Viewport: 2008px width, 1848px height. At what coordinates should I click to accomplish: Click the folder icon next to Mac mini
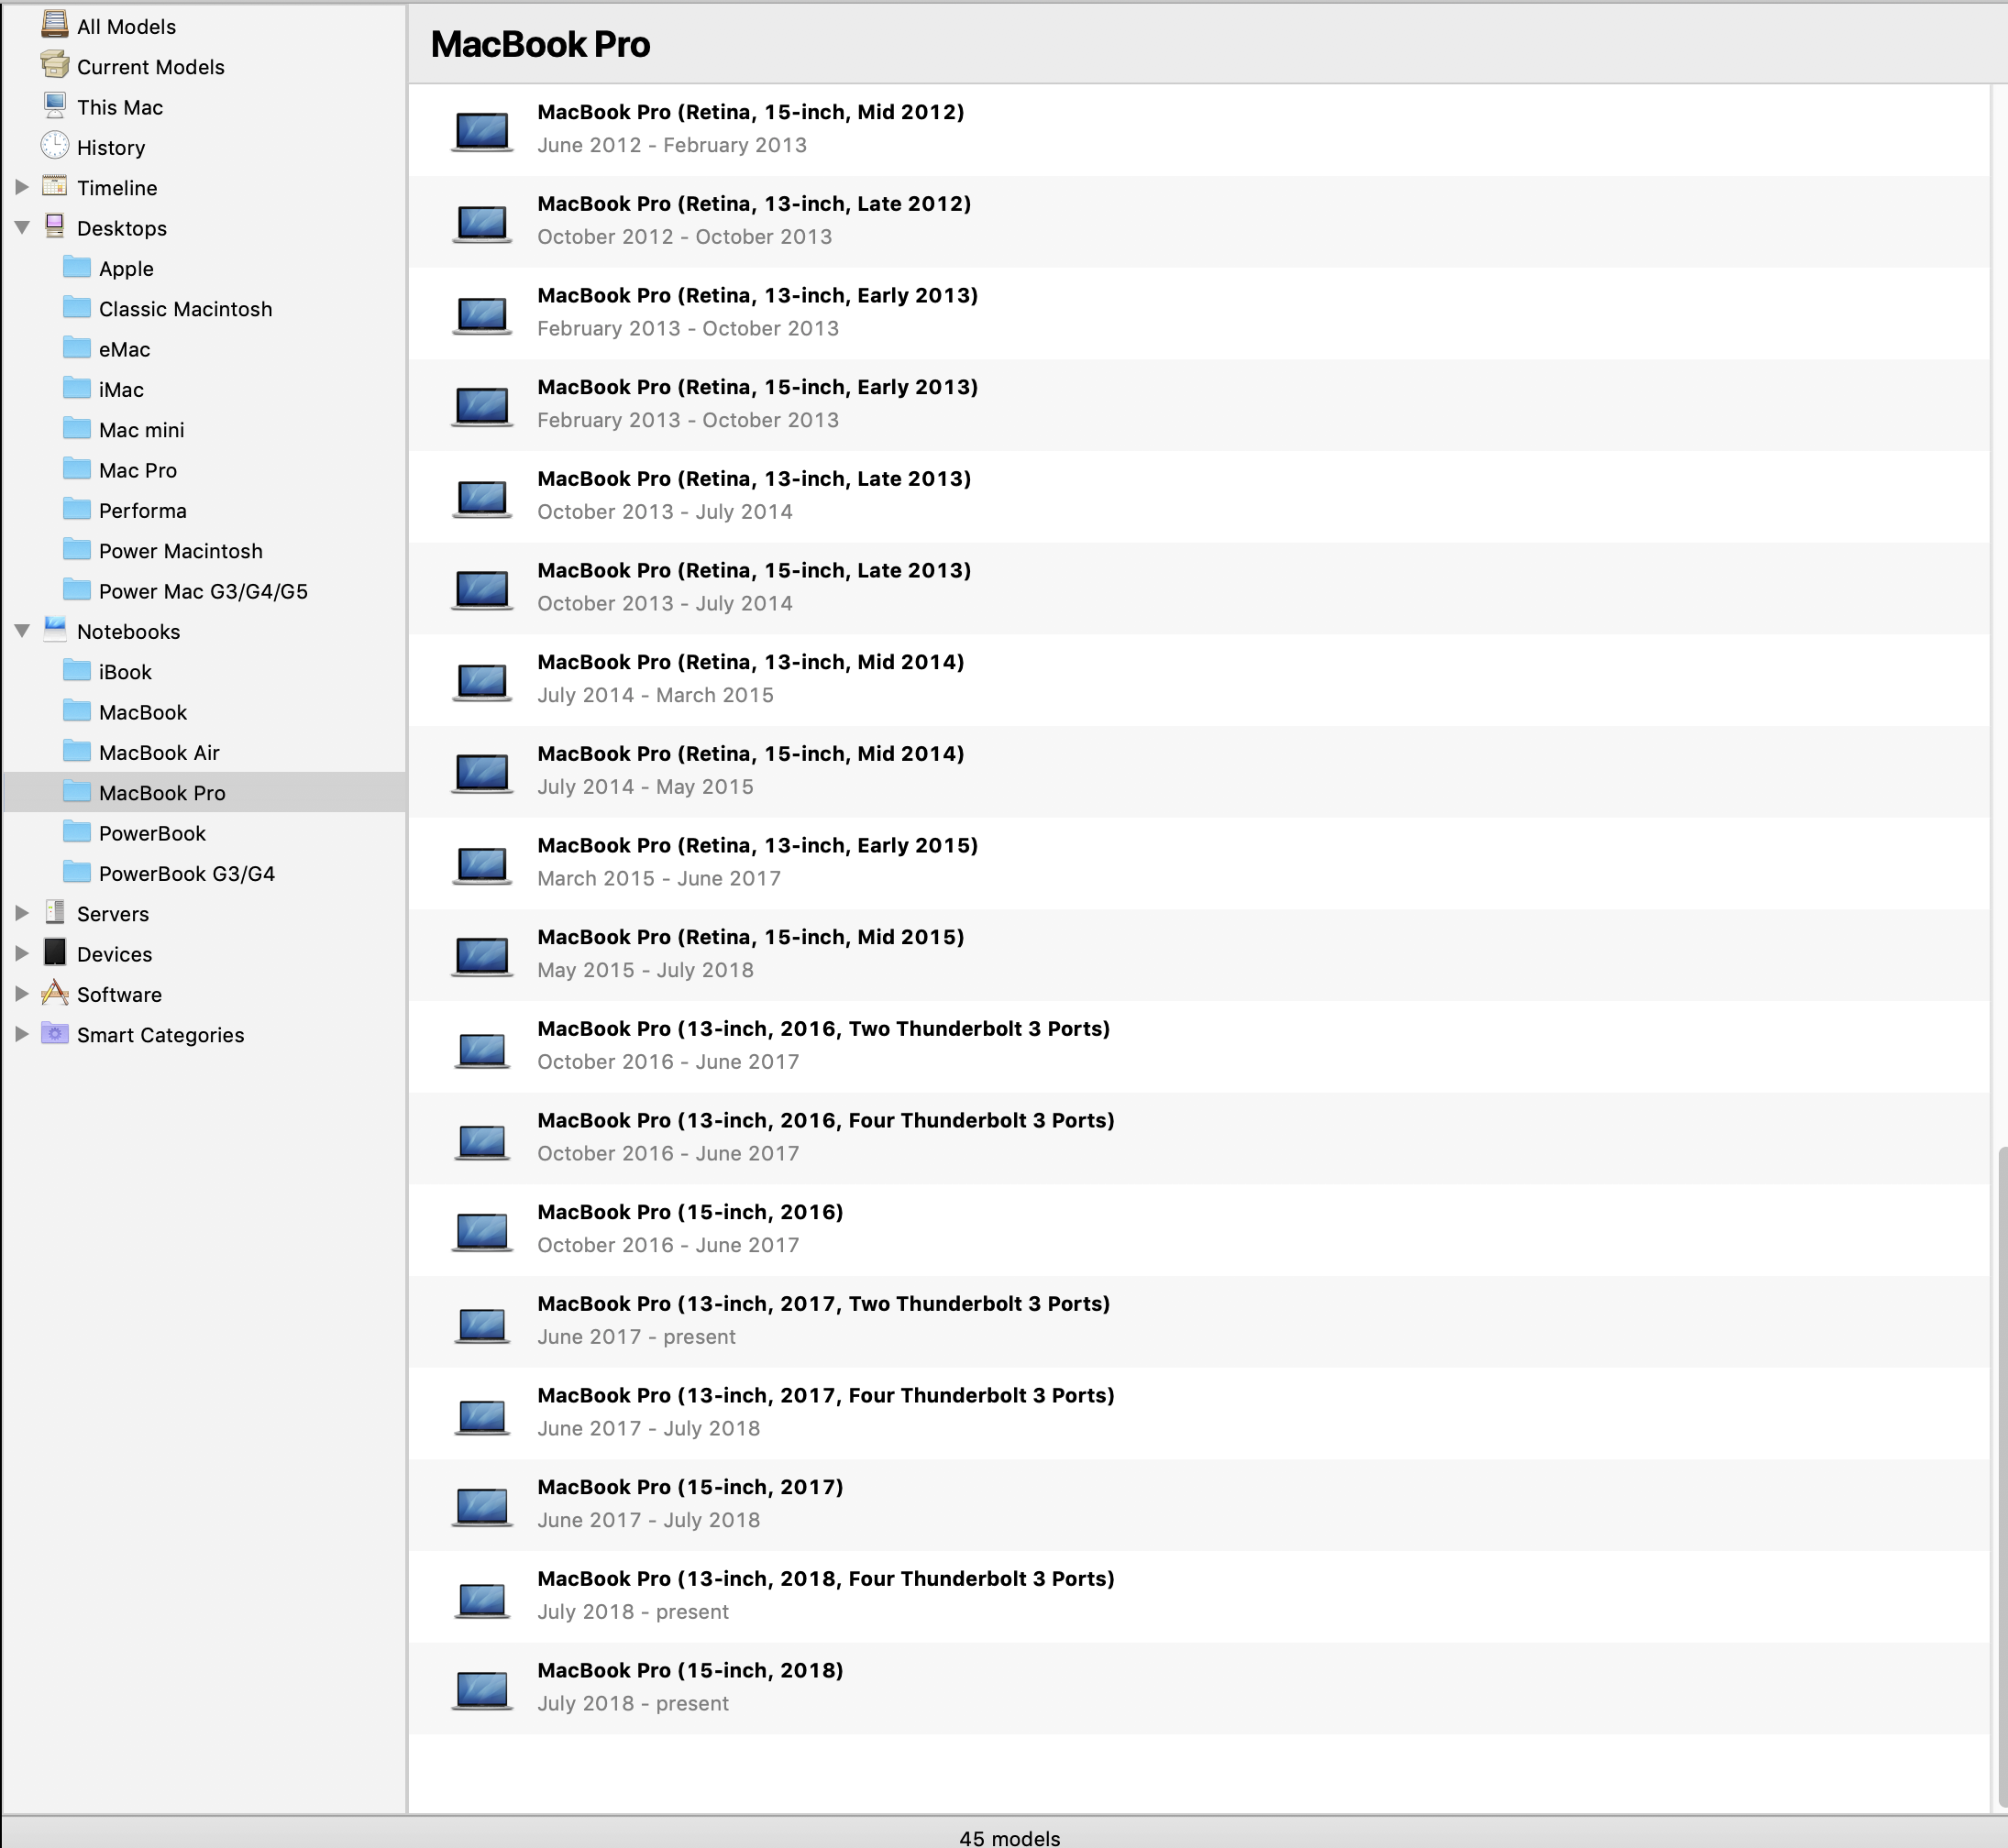coord(77,428)
